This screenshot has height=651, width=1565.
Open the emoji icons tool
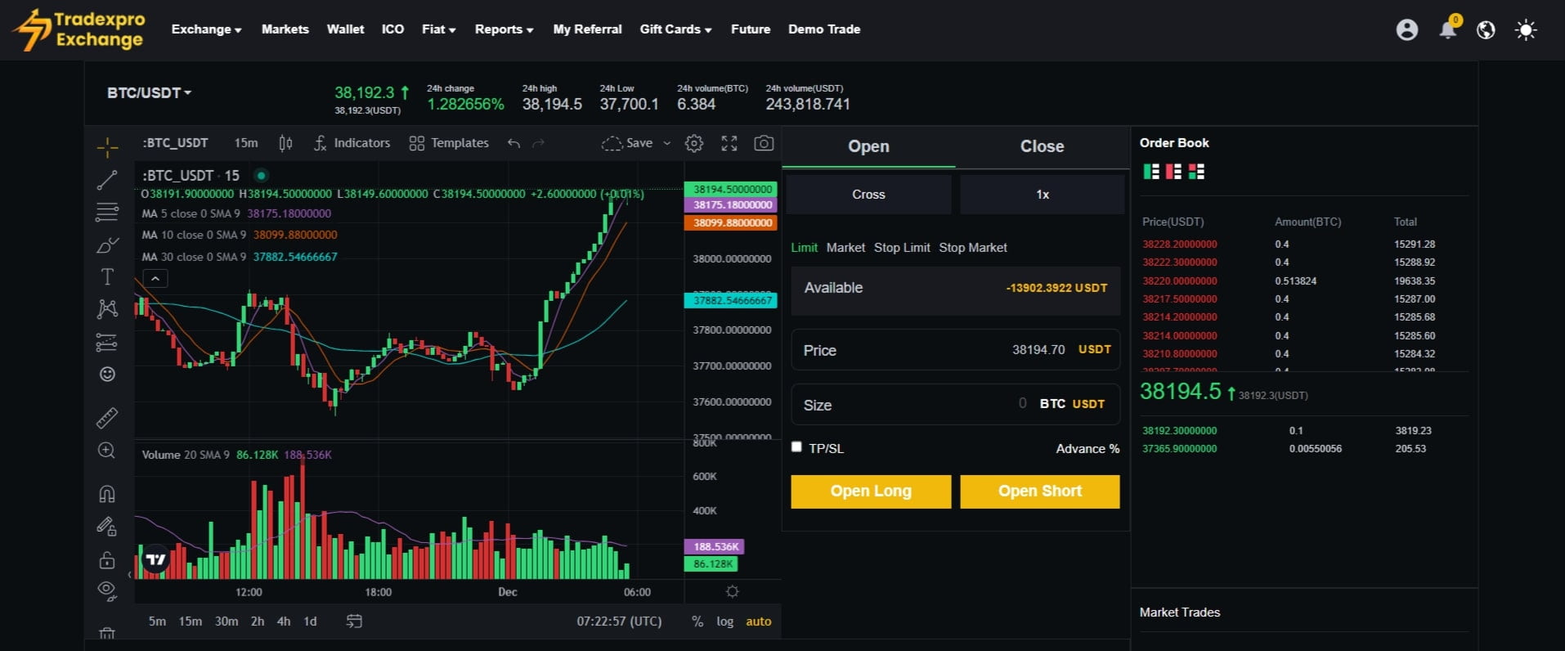click(107, 375)
